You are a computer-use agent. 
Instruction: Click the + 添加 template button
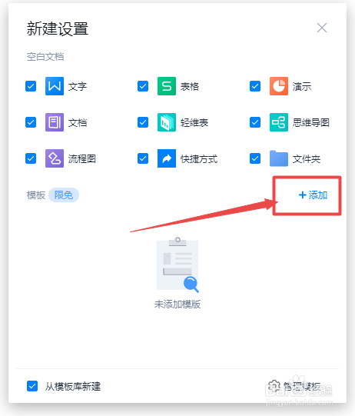point(313,195)
